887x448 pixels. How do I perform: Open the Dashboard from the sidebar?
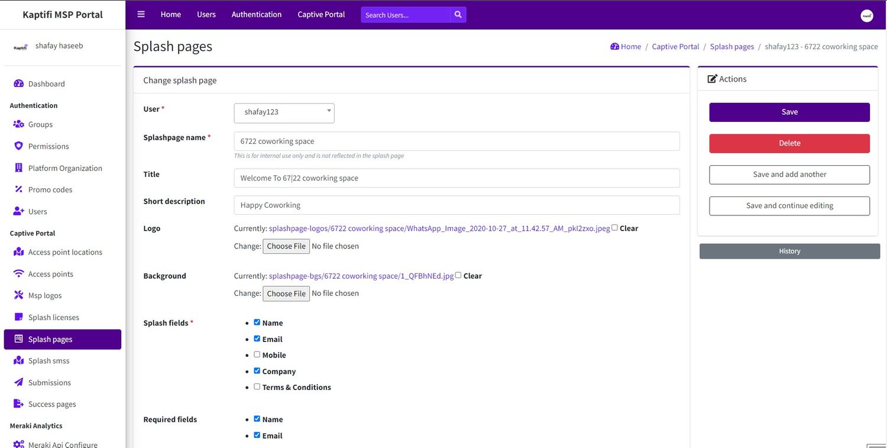(x=45, y=83)
